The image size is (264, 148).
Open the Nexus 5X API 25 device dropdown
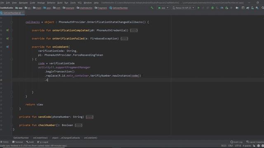(183, 8)
